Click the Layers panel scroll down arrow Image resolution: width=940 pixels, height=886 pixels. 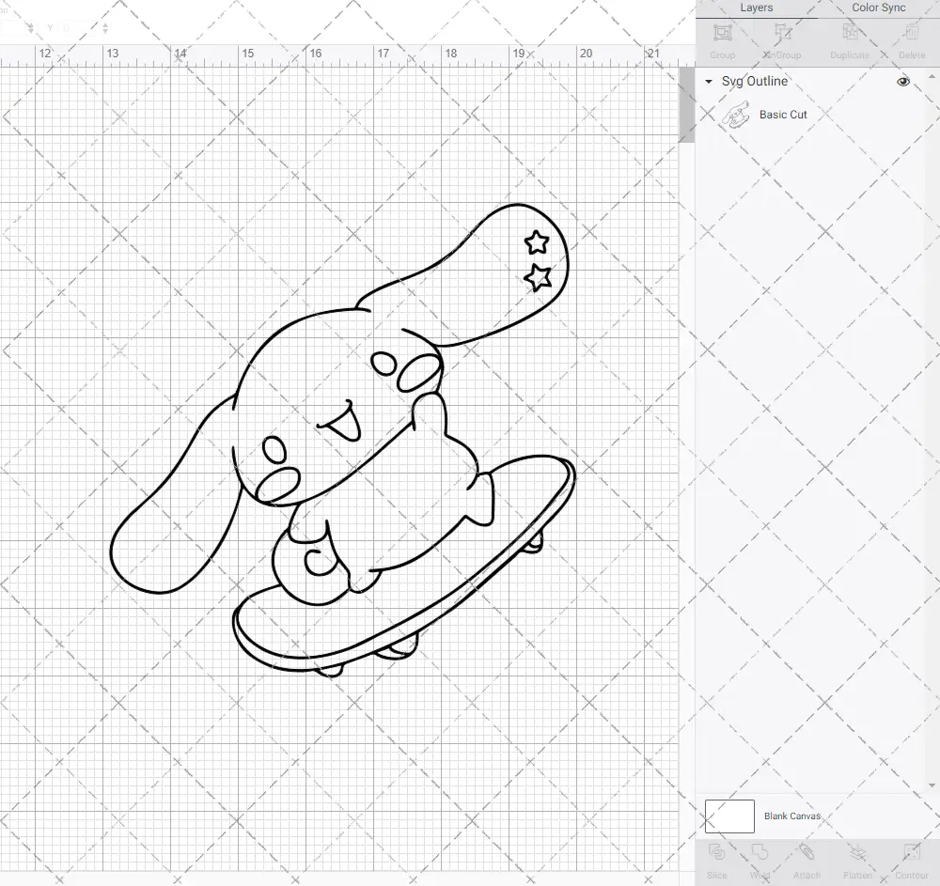[x=931, y=785]
